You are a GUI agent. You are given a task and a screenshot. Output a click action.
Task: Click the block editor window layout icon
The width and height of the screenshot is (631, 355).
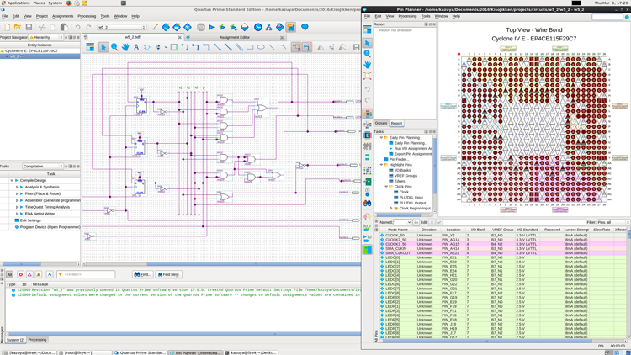90,47
